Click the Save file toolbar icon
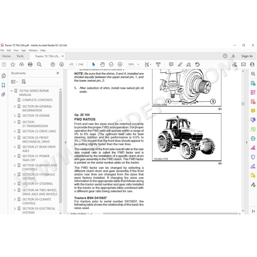Viewport: 257px width, 257px height. [x=4, y=64]
